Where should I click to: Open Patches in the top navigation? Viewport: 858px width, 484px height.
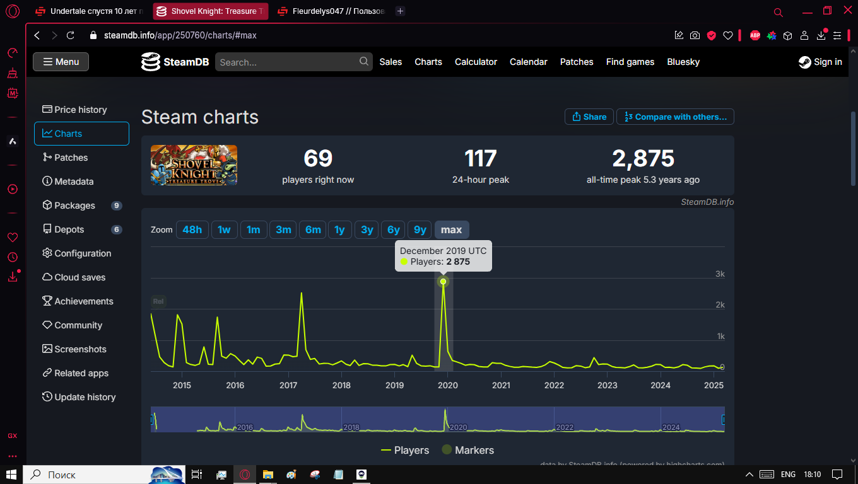coord(577,62)
